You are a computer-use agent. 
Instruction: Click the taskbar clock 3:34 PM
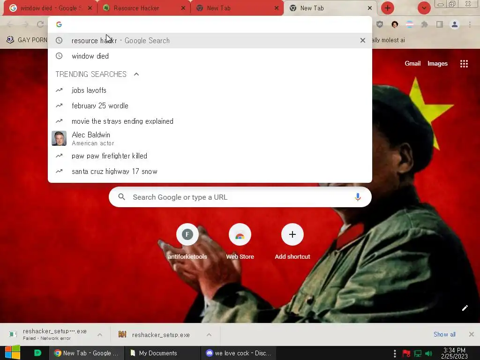point(454,353)
